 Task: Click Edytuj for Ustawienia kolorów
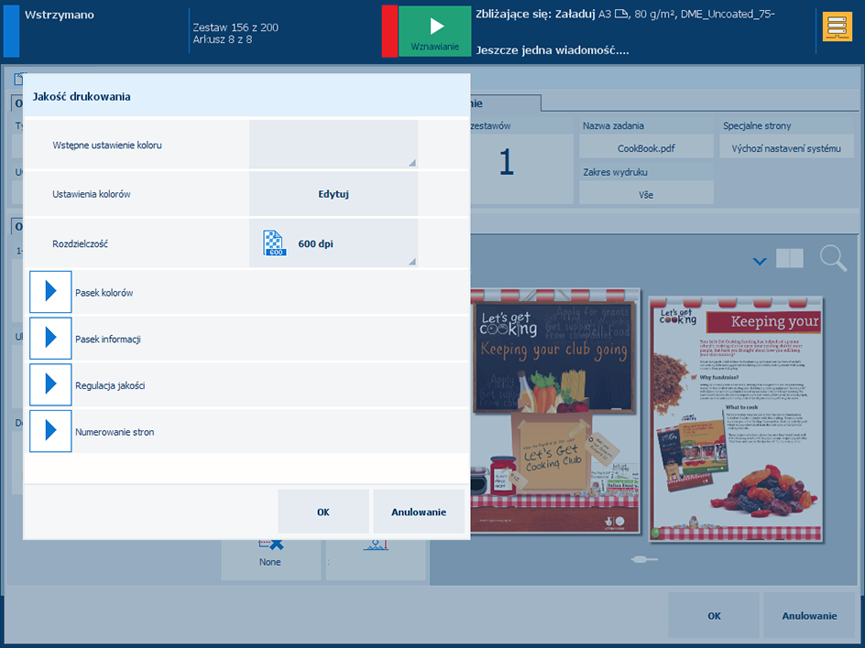[x=334, y=194]
